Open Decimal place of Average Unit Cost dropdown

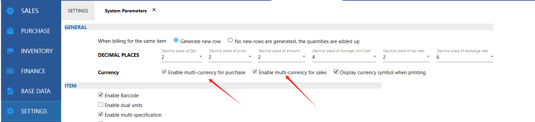[344, 57]
